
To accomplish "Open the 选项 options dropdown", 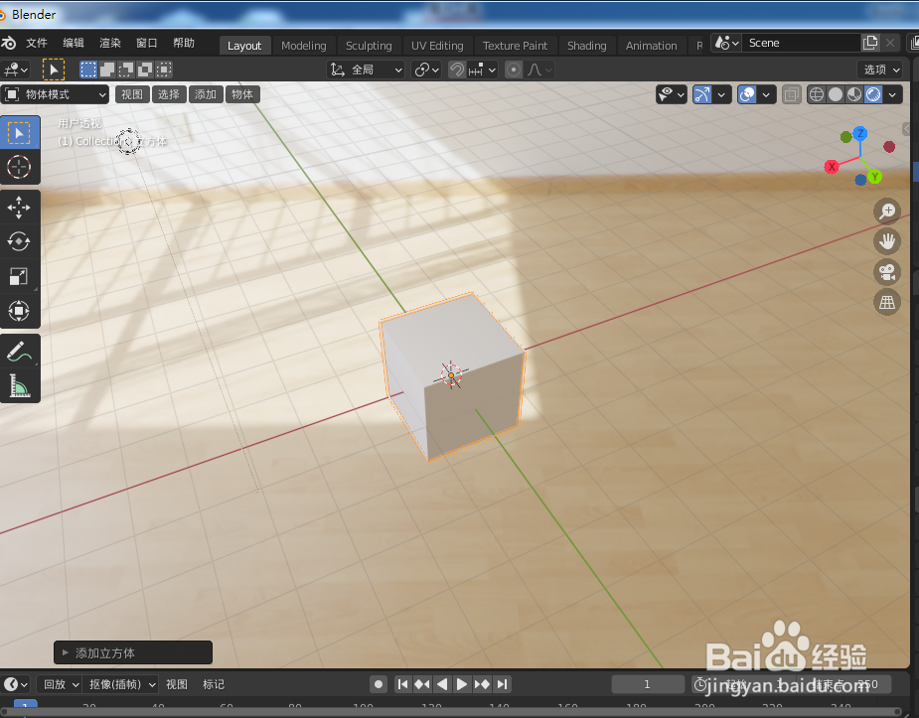I will 880,70.
